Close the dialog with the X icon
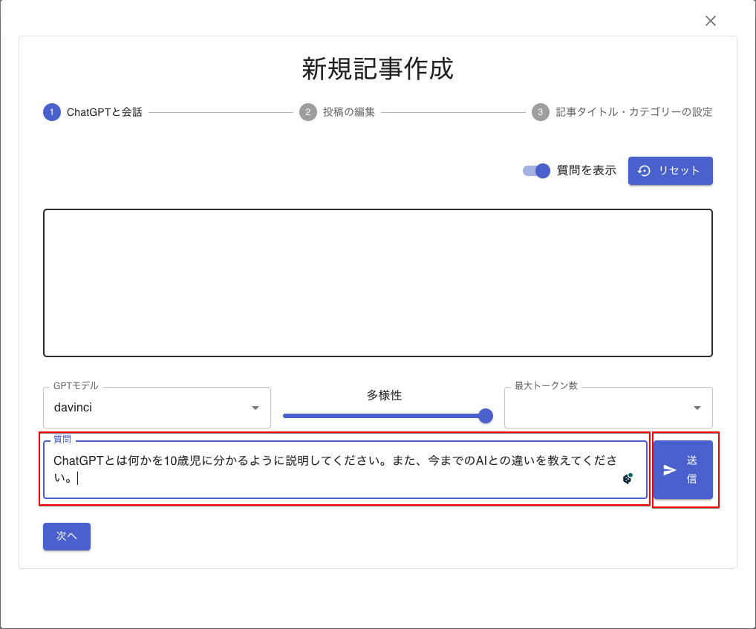This screenshot has width=756, height=629. (710, 21)
